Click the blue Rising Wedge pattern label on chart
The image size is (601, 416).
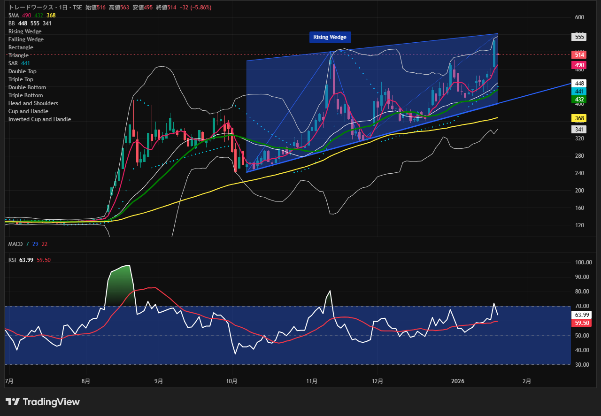(x=330, y=37)
